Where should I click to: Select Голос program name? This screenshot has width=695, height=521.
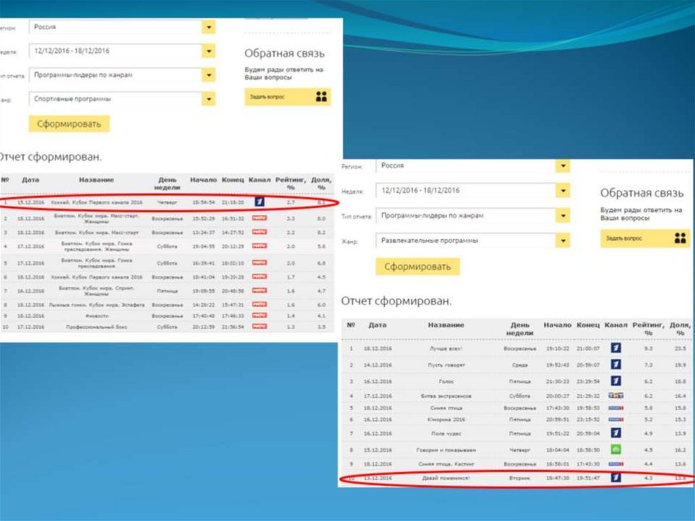tap(446, 381)
